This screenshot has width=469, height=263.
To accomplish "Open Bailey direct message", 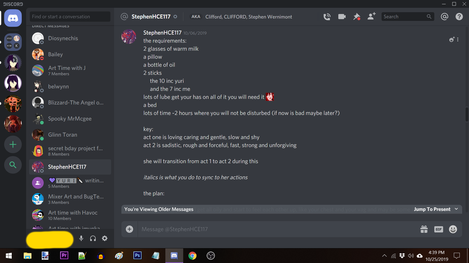I will point(70,54).
